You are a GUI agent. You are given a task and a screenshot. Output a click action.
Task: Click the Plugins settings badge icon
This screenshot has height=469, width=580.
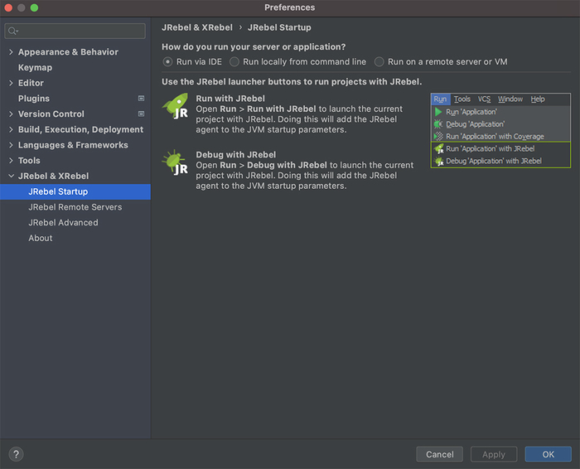[x=141, y=99]
